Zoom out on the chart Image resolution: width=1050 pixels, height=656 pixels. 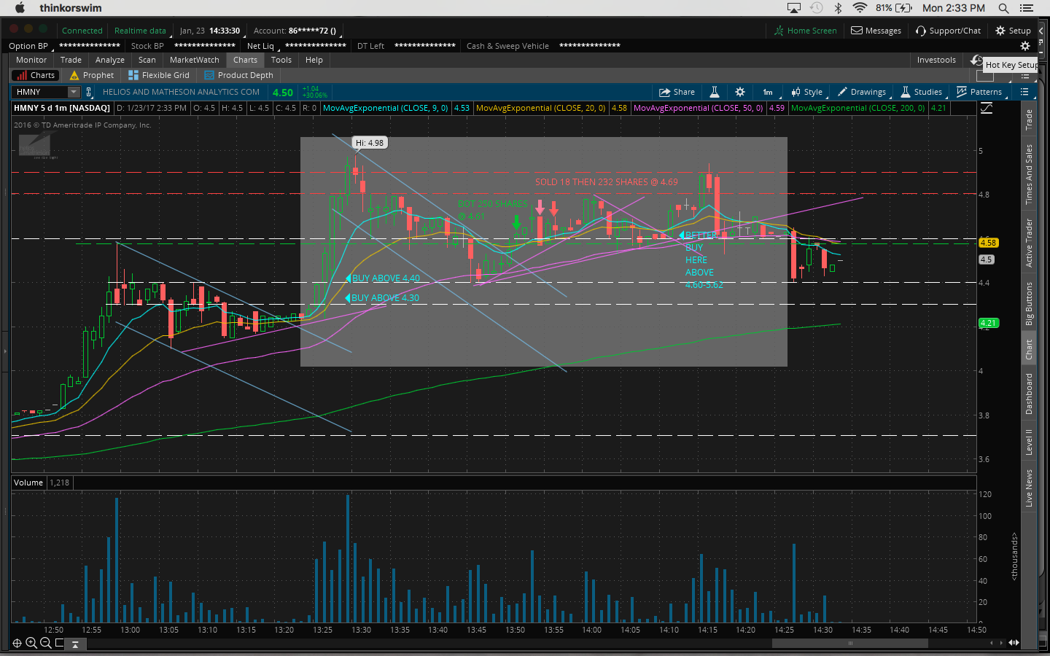point(46,643)
